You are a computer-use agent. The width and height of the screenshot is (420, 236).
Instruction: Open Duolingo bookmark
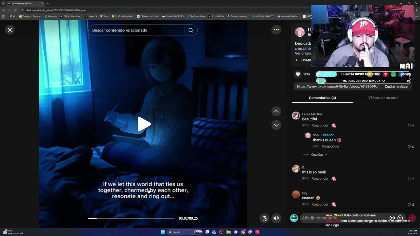click(31, 16)
